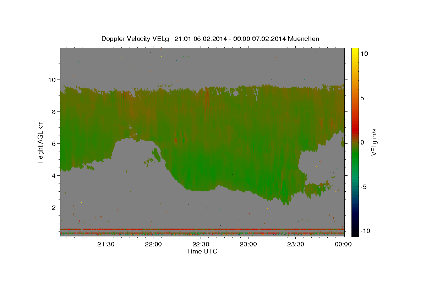Screen dimensions: 426x284
Task: Click the colorbar label '5'
Action: pyautogui.click(x=362, y=98)
